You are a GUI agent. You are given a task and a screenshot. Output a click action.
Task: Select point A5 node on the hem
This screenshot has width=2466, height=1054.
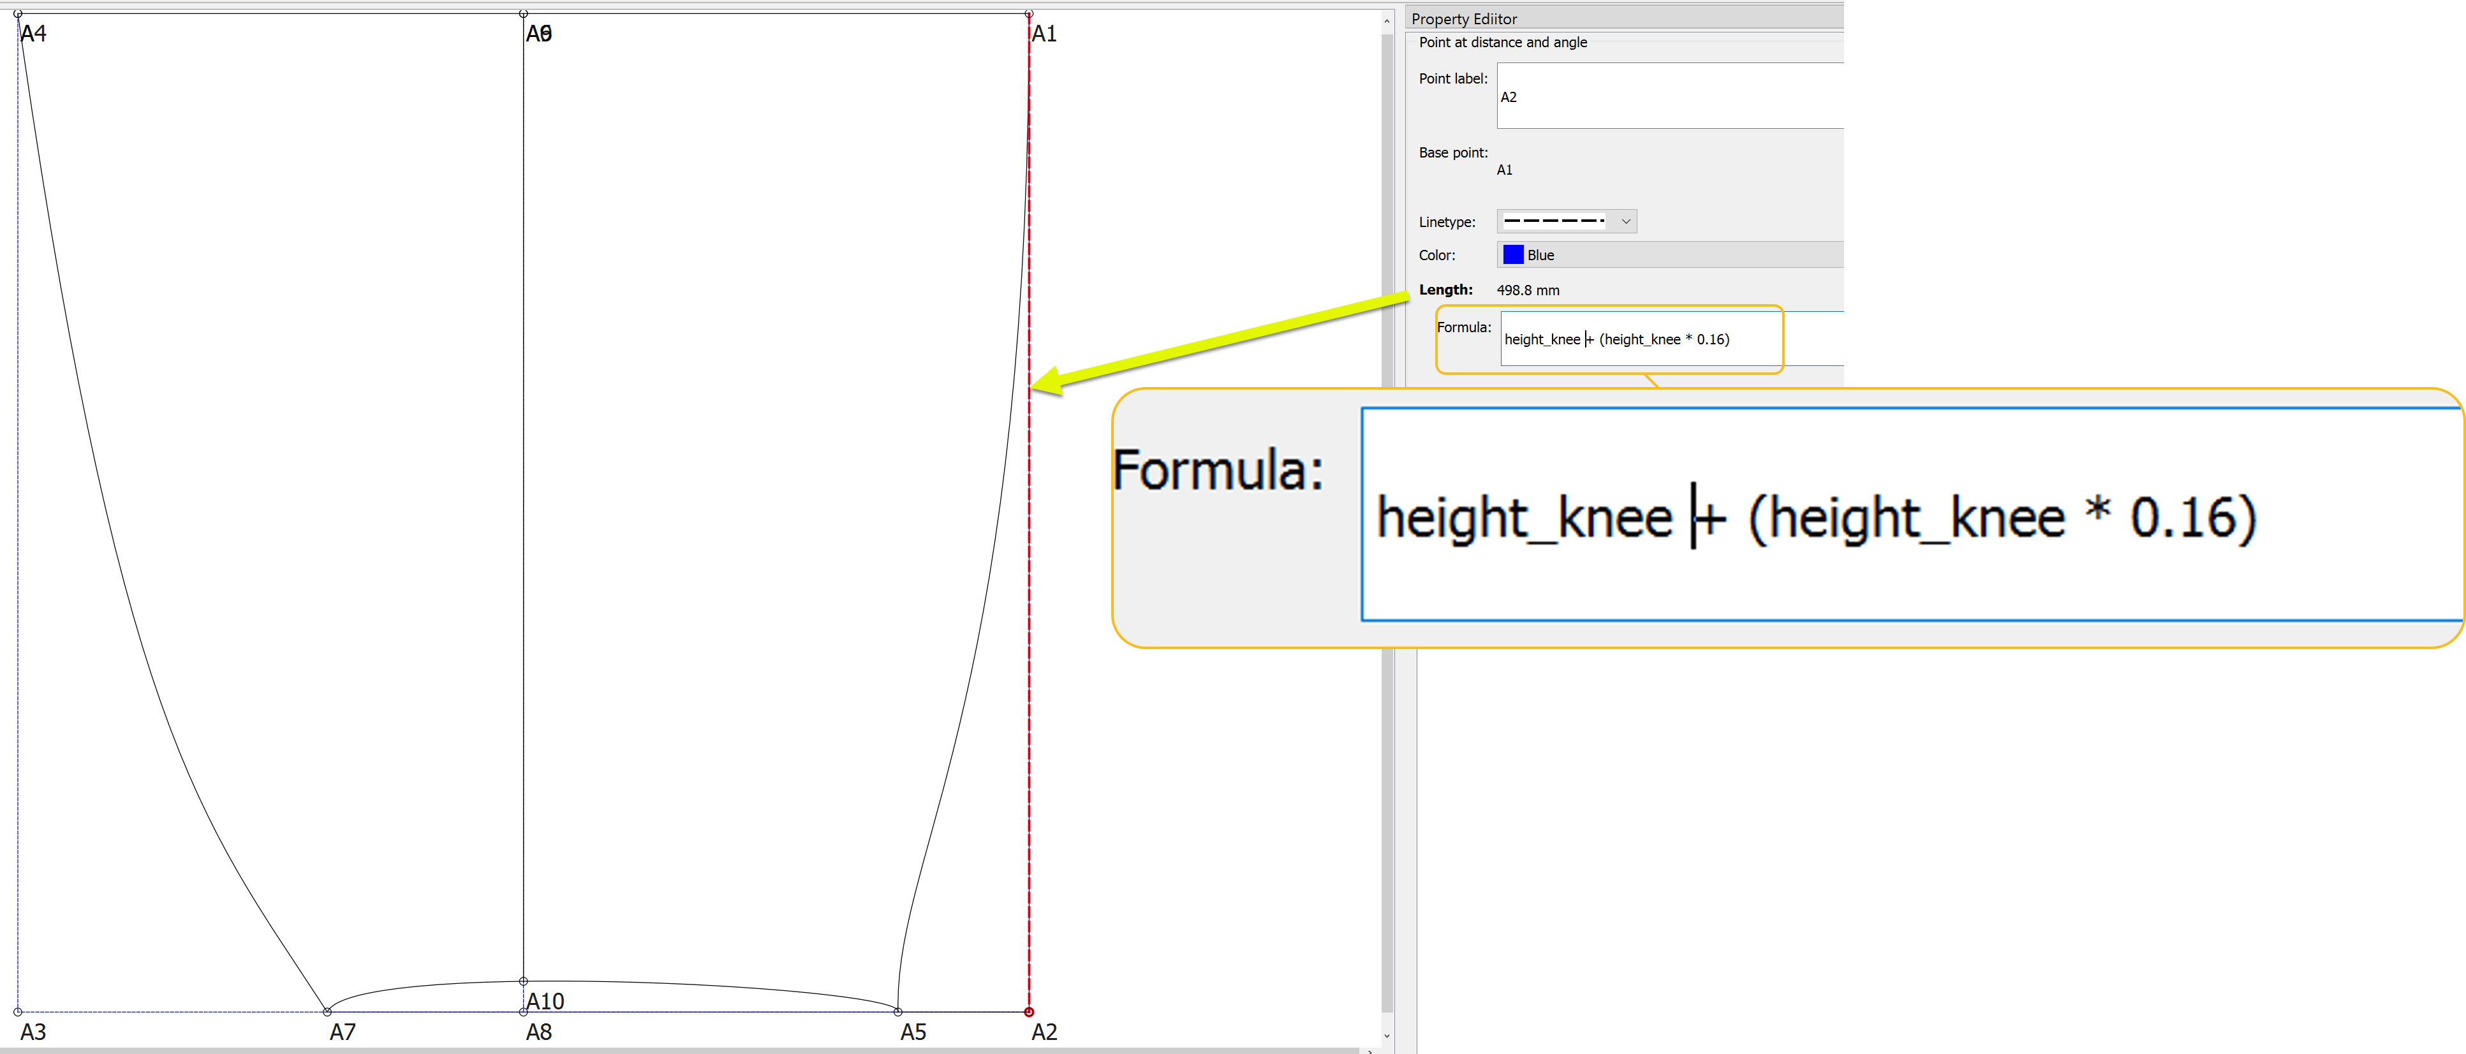click(898, 1012)
